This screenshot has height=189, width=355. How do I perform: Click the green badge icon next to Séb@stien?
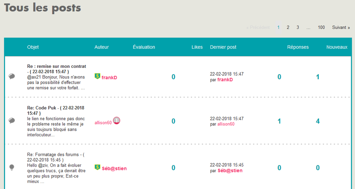click(x=97, y=167)
